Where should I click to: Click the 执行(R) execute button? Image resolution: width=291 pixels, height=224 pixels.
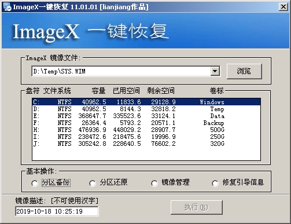[197, 207]
